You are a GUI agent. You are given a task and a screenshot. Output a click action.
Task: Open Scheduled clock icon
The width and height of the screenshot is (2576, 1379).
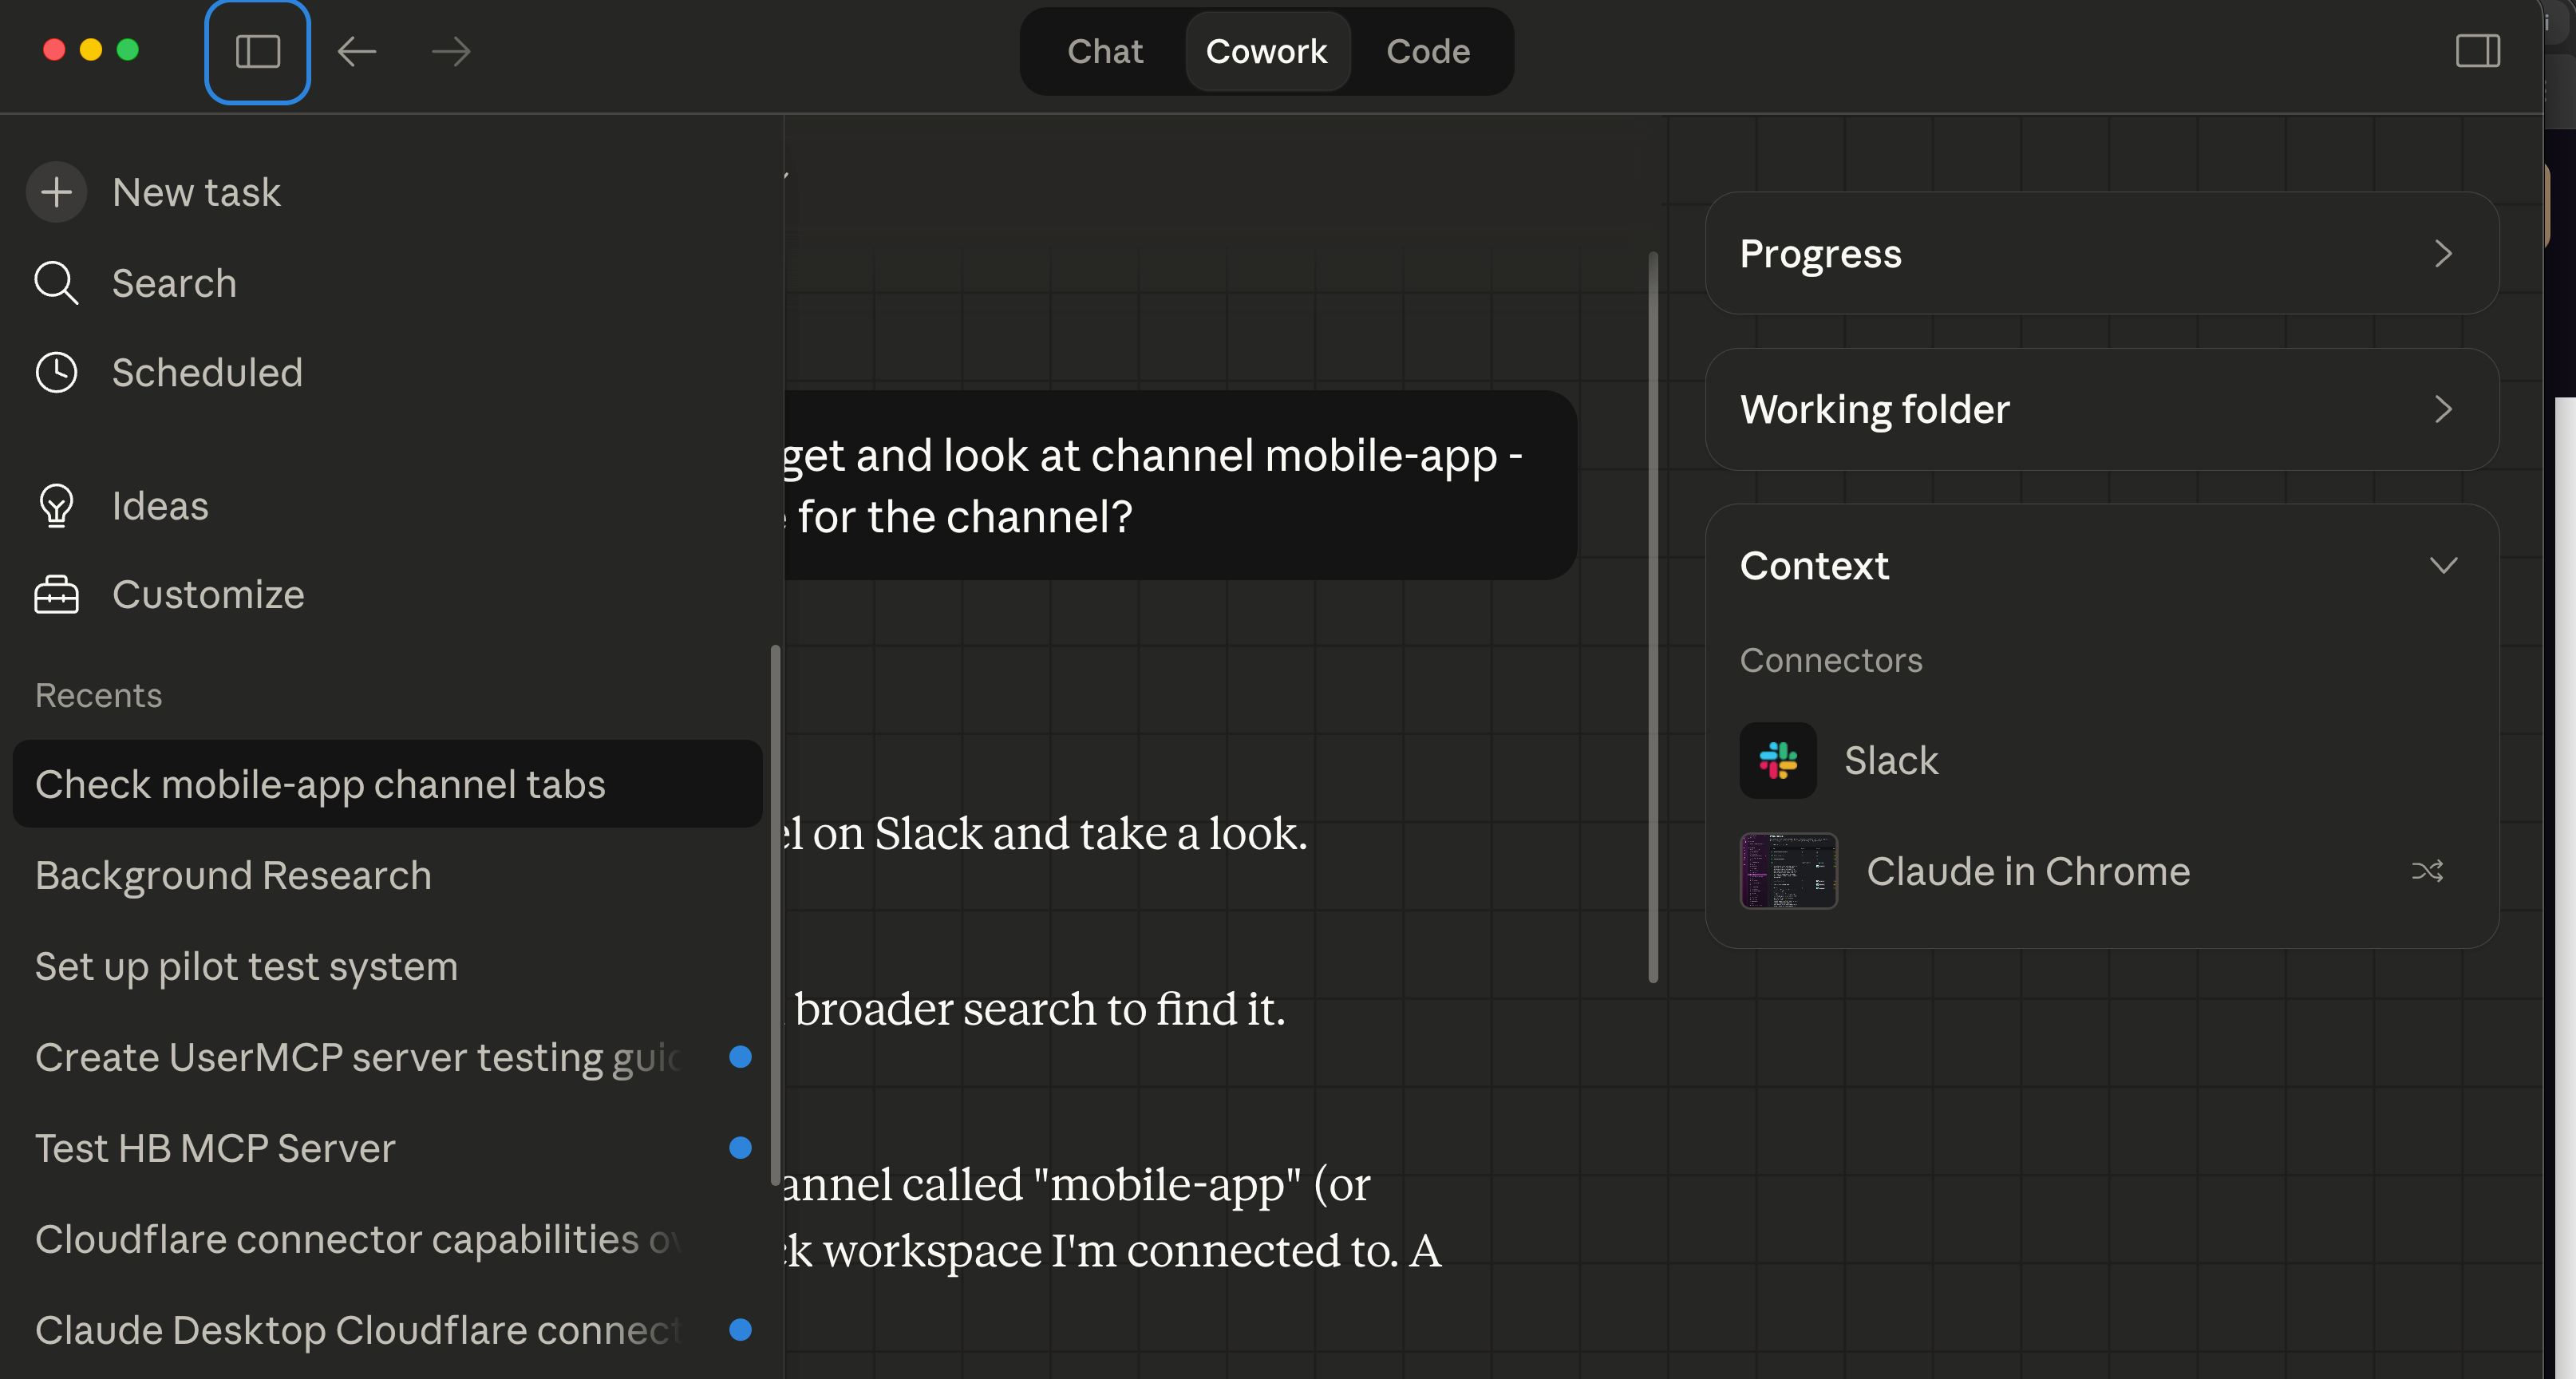pyautogui.click(x=57, y=373)
